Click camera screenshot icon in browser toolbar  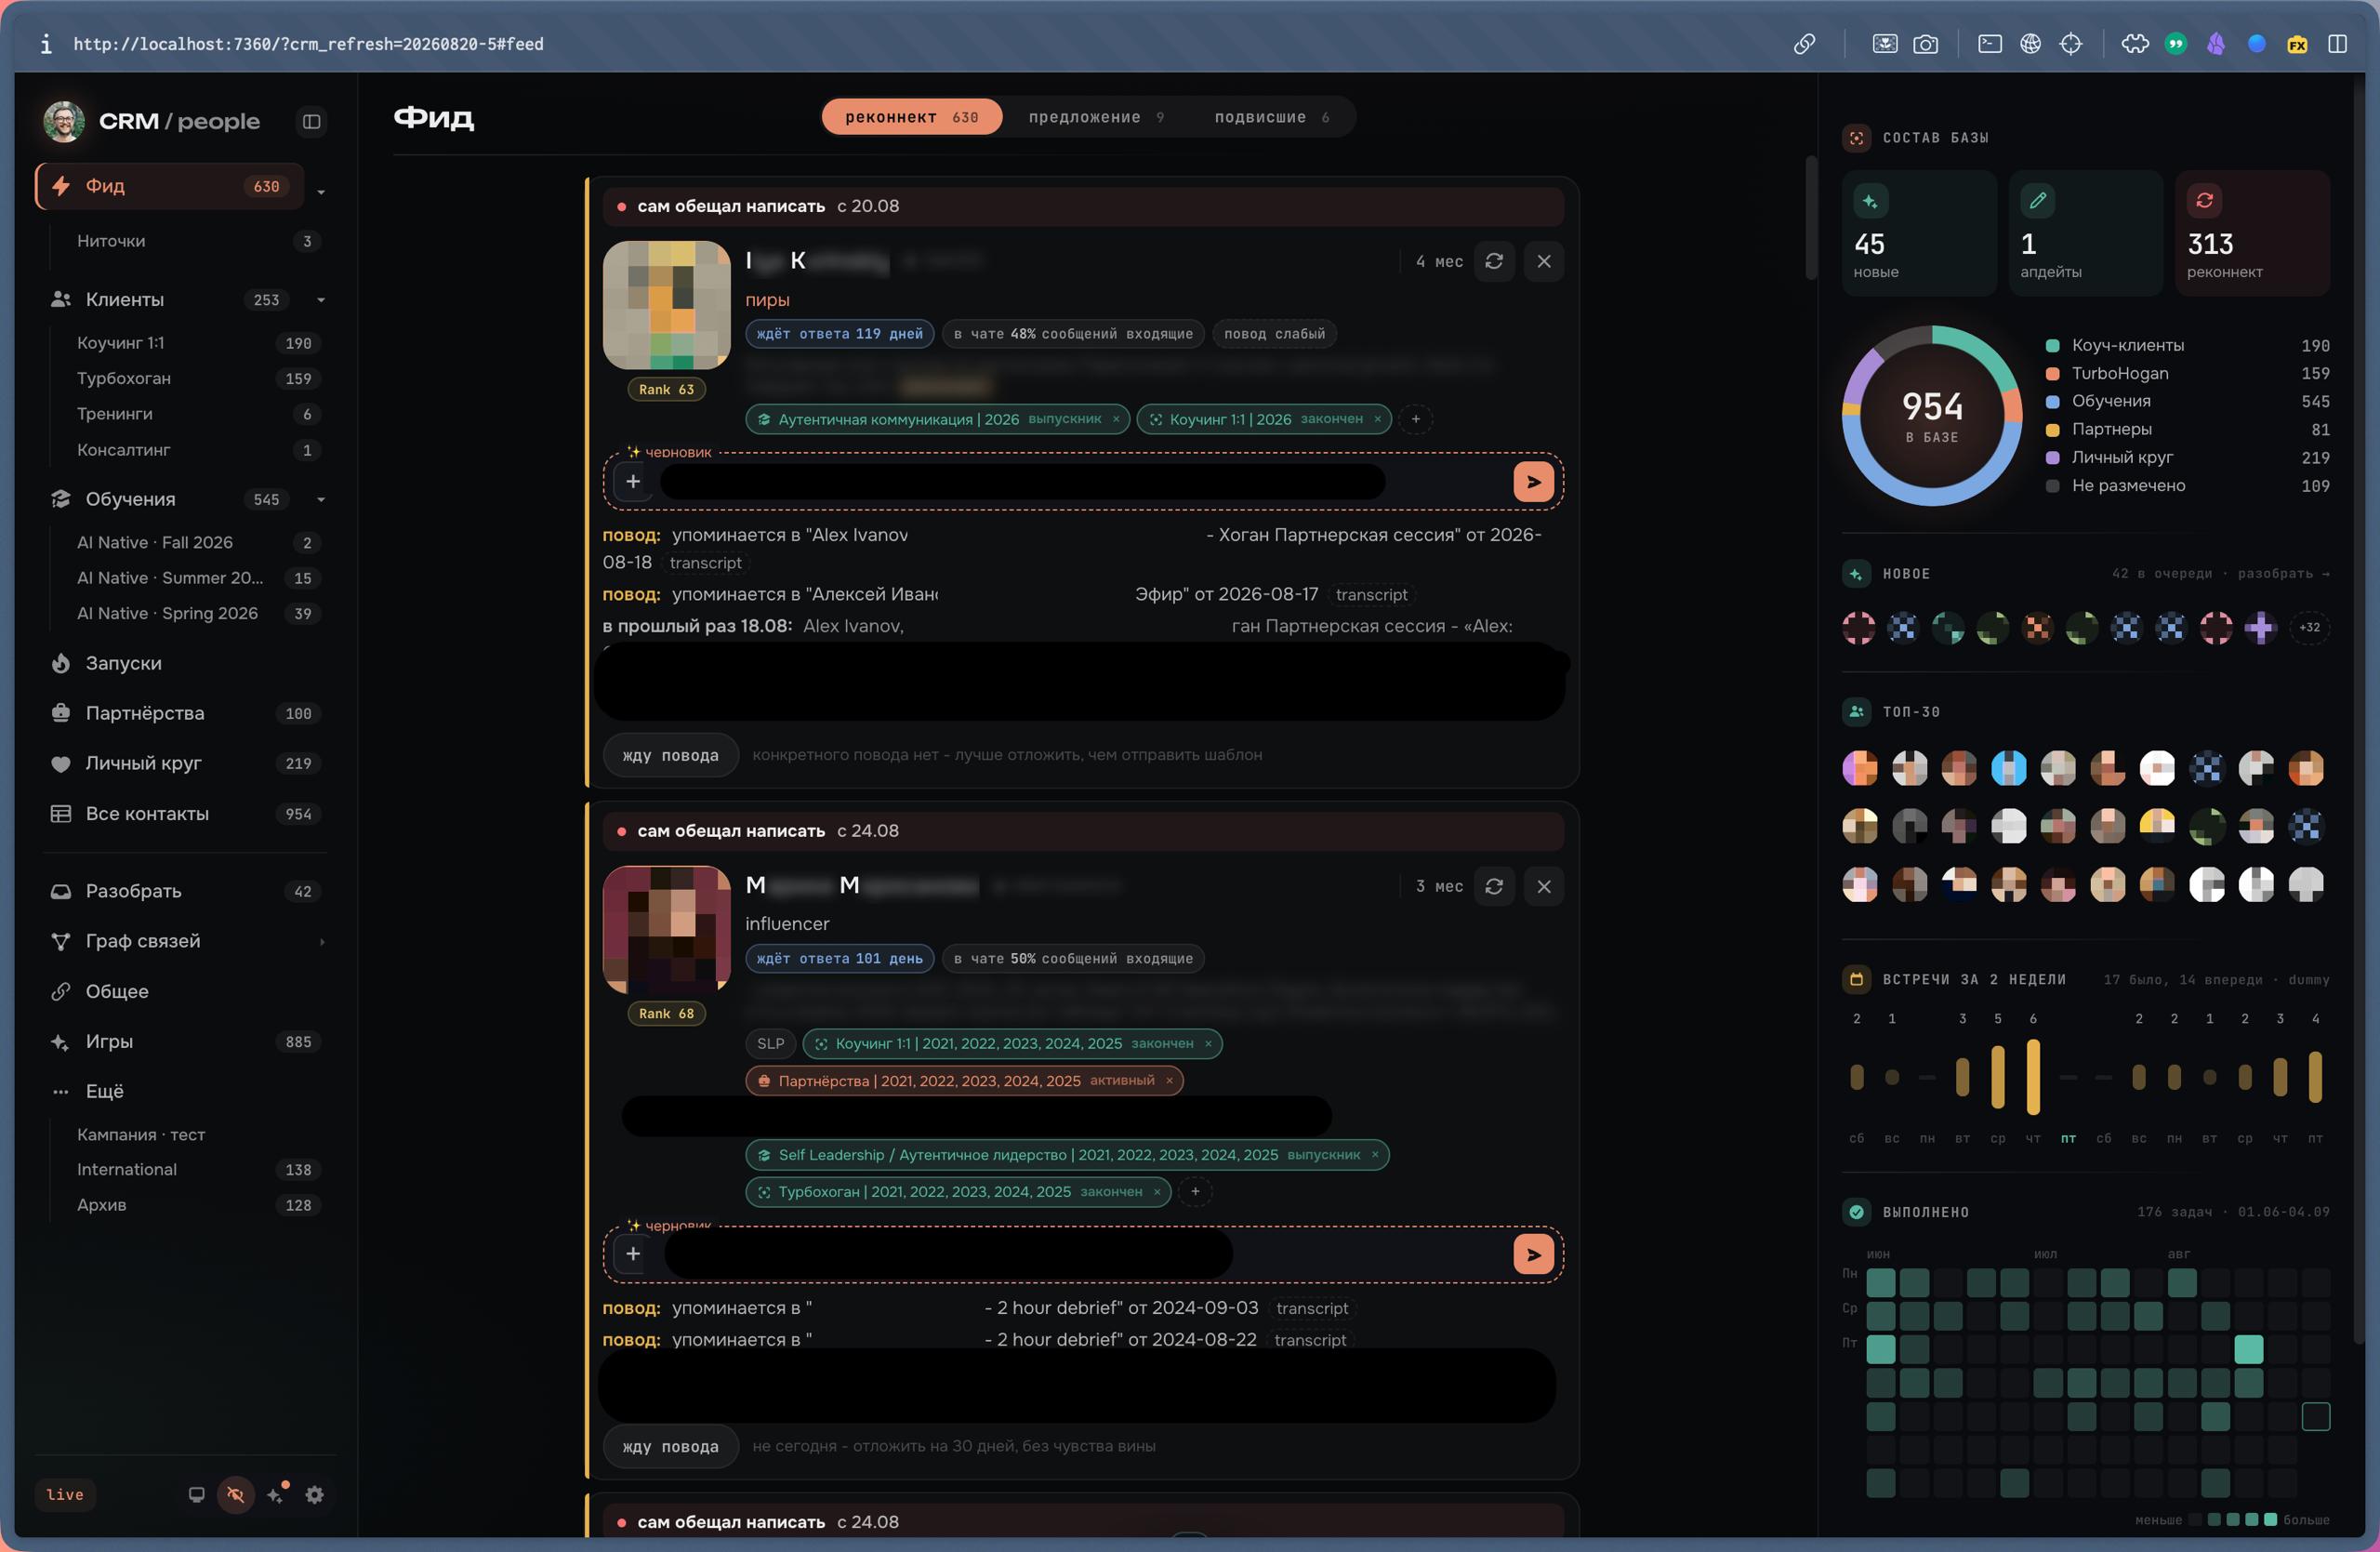coord(1925,44)
